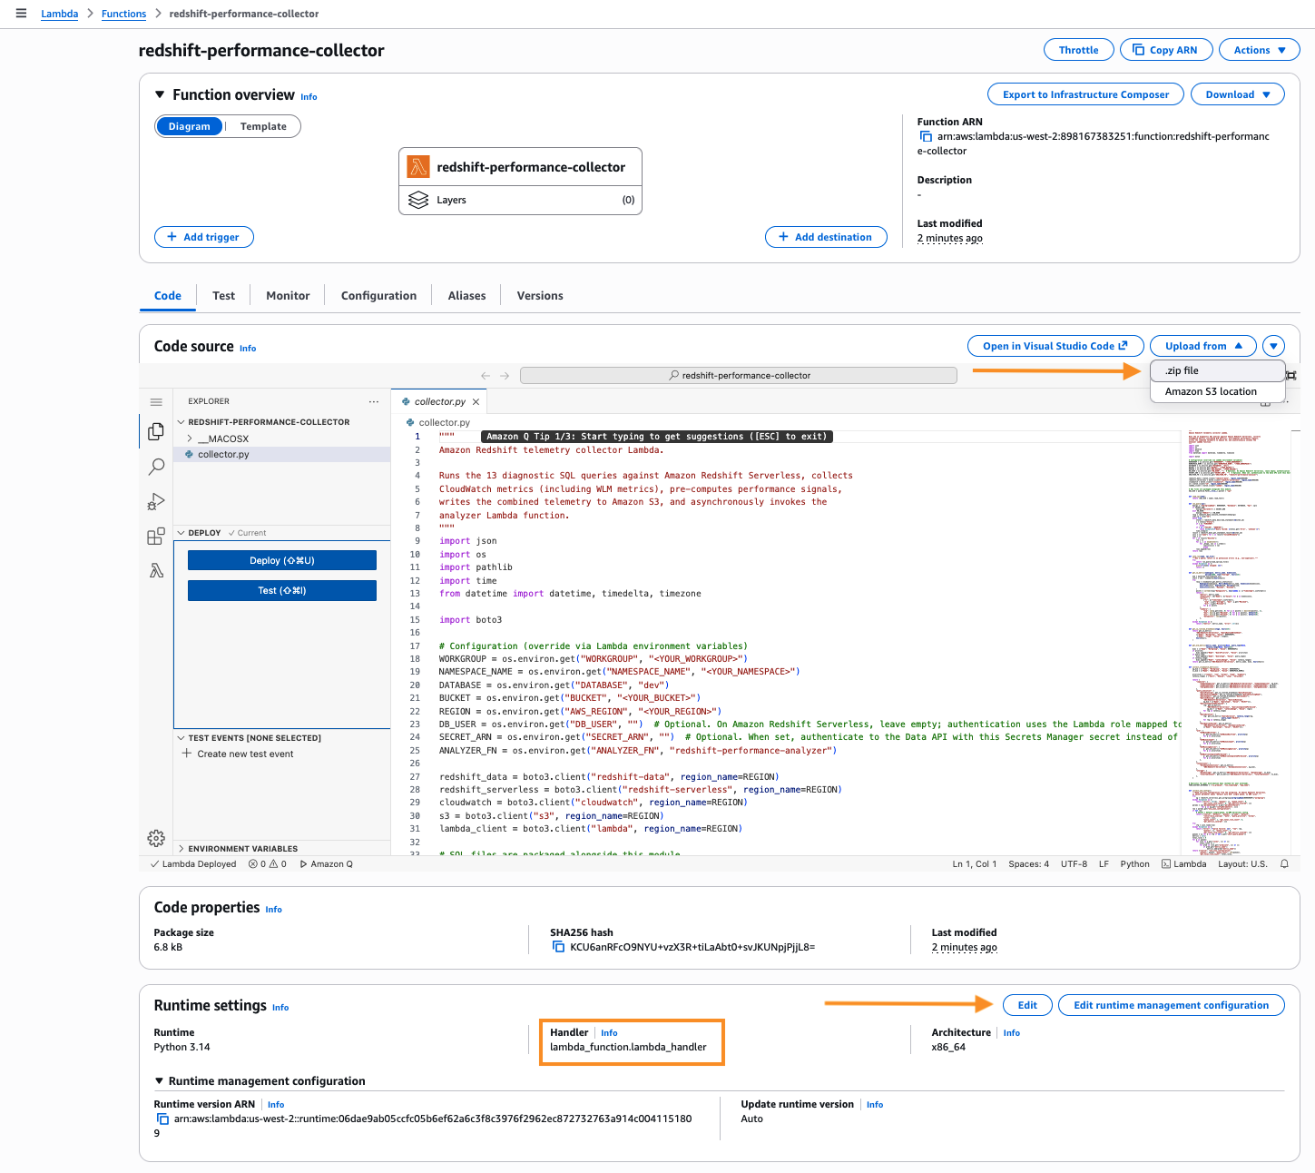Viewport: 1315px width, 1173px height.
Task: Copy the Function ARN using the copy icon
Action: click(x=926, y=136)
